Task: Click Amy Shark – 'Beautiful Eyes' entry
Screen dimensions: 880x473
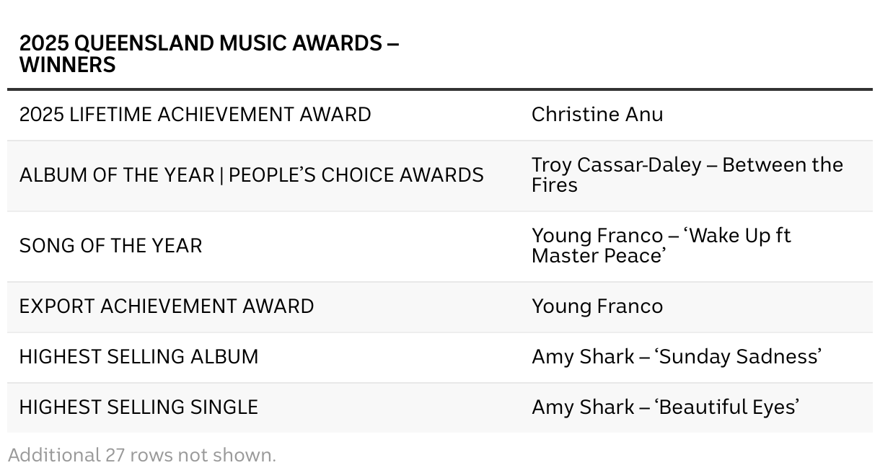Action: click(x=665, y=407)
